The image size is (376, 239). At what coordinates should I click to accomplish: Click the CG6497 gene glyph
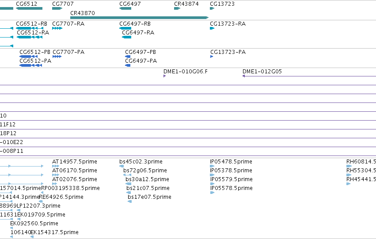pyautogui.click(x=125, y=8)
